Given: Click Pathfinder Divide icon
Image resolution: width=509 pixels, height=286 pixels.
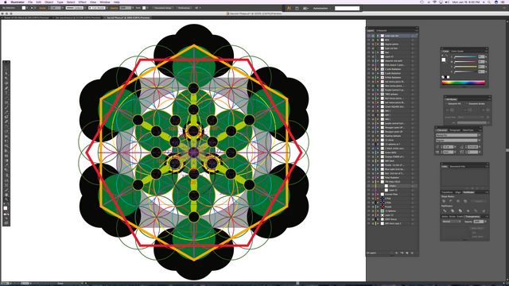Looking at the screenshot, I should pos(445,211).
